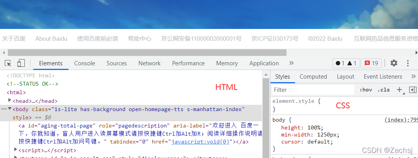The image size is (418, 158).
Task: Click the horizontal scrollbar right arrow
Action: [x=416, y=52]
